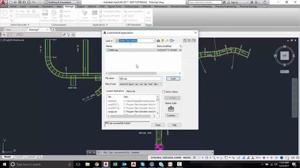Screen dimensions: 300x168
Task: Click the search magnifier icon at dialog top right
Action: pyautogui.click(x=185, y=41)
